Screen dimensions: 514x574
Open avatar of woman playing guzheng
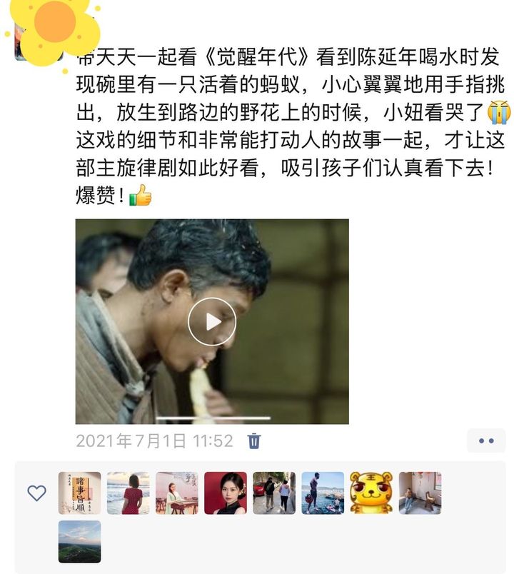point(177,493)
